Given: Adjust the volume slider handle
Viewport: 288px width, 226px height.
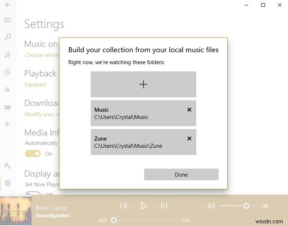Looking at the screenshot, I should tap(246, 206).
